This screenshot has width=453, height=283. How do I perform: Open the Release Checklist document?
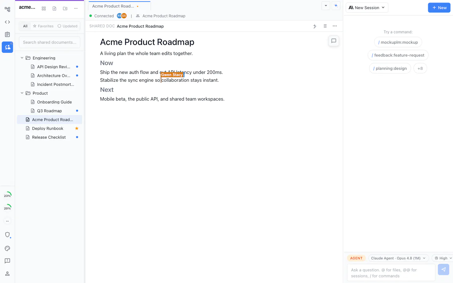(50, 137)
